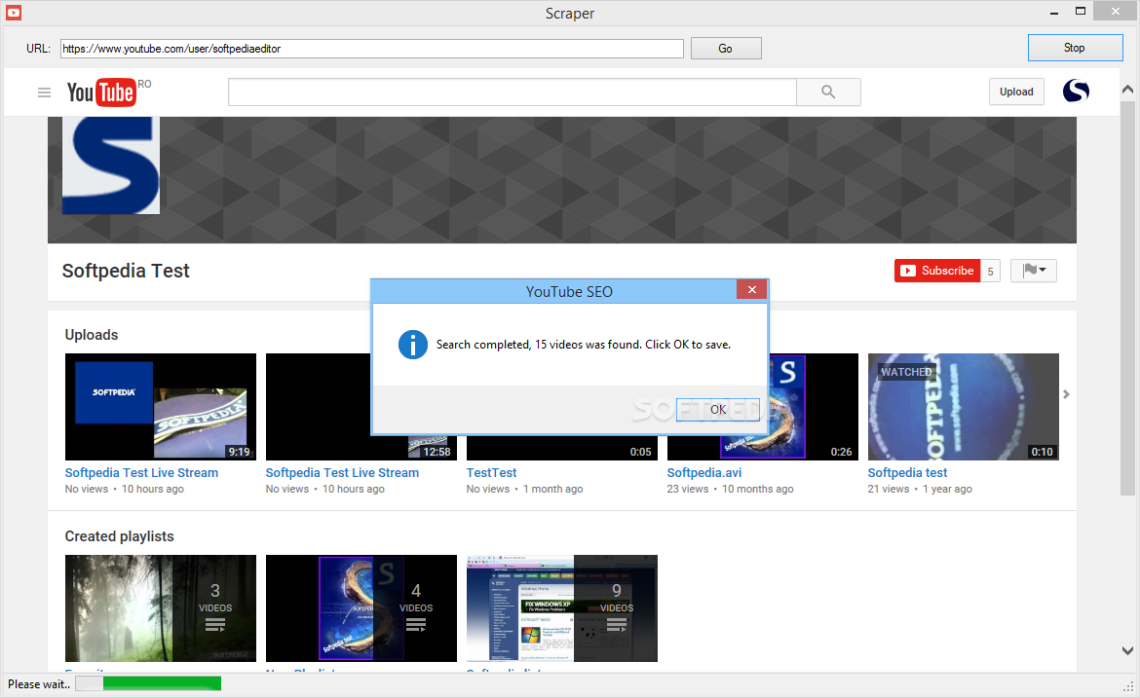Click the YouTube search box
This screenshot has width=1140, height=698.
point(513,92)
